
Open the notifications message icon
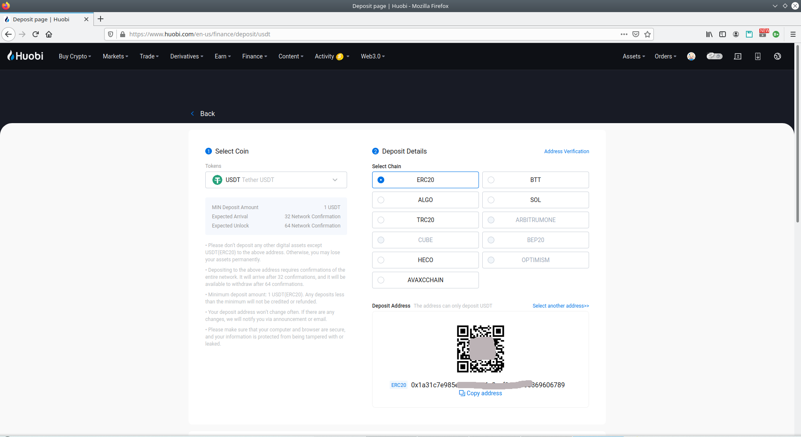click(738, 56)
